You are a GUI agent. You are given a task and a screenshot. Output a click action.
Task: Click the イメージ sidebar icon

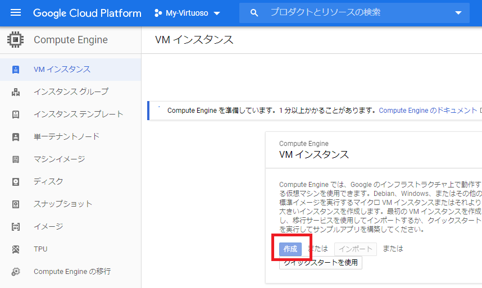(15, 227)
